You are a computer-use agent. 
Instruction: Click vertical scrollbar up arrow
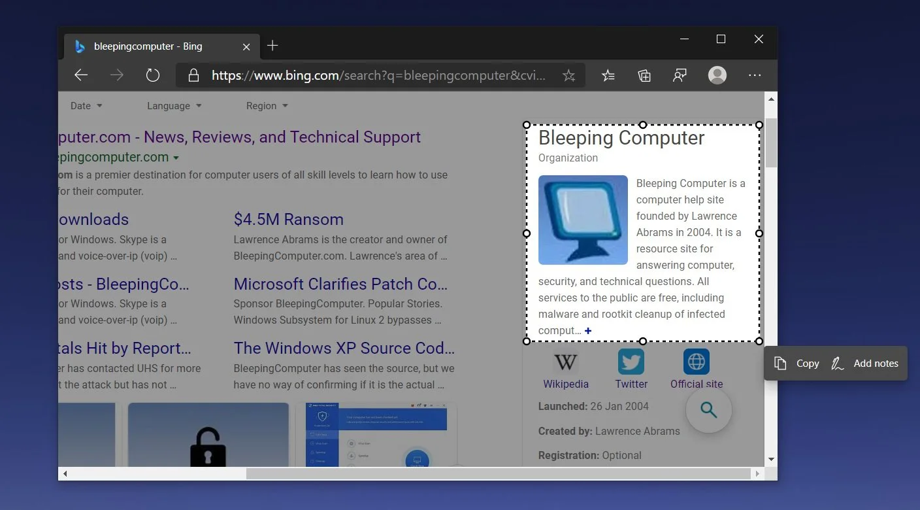(771, 99)
